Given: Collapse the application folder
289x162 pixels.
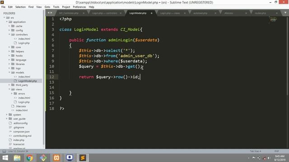Looking at the screenshot, I should pos(7,22).
